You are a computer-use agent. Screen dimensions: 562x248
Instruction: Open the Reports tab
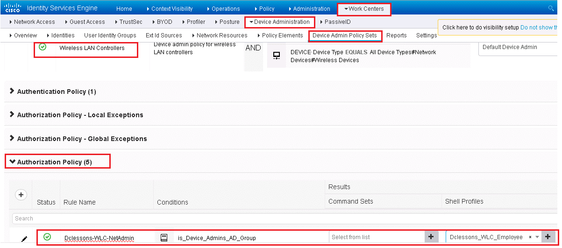397,35
